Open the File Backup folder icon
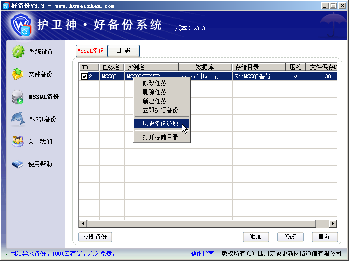349x261 pixels. tap(18, 74)
